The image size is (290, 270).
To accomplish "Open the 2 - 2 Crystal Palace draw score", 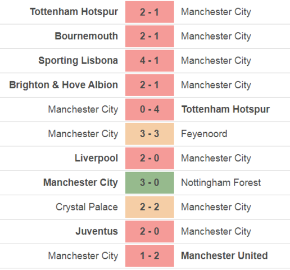I will point(149,207).
